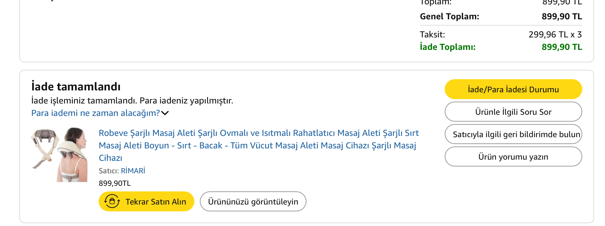Visit the RİMARİ seller link
The height and width of the screenshot is (226, 605).
133,171
